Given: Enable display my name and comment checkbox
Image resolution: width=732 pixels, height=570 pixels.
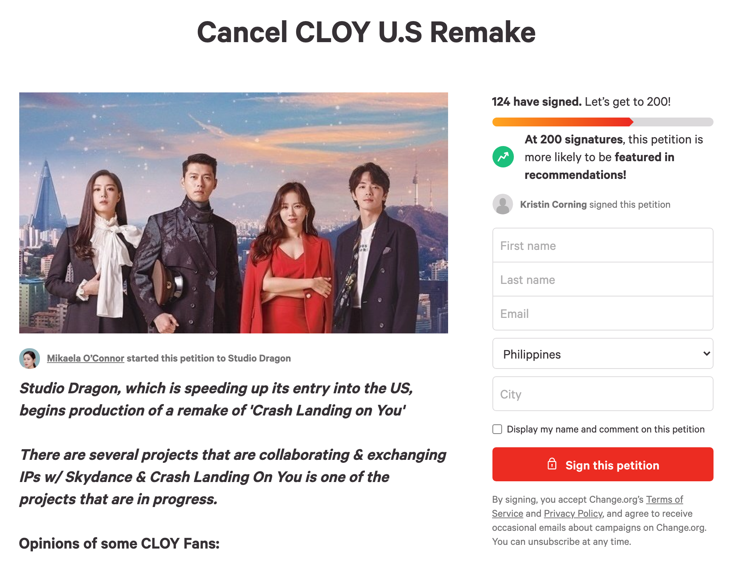Looking at the screenshot, I should pyautogui.click(x=497, y=429).
